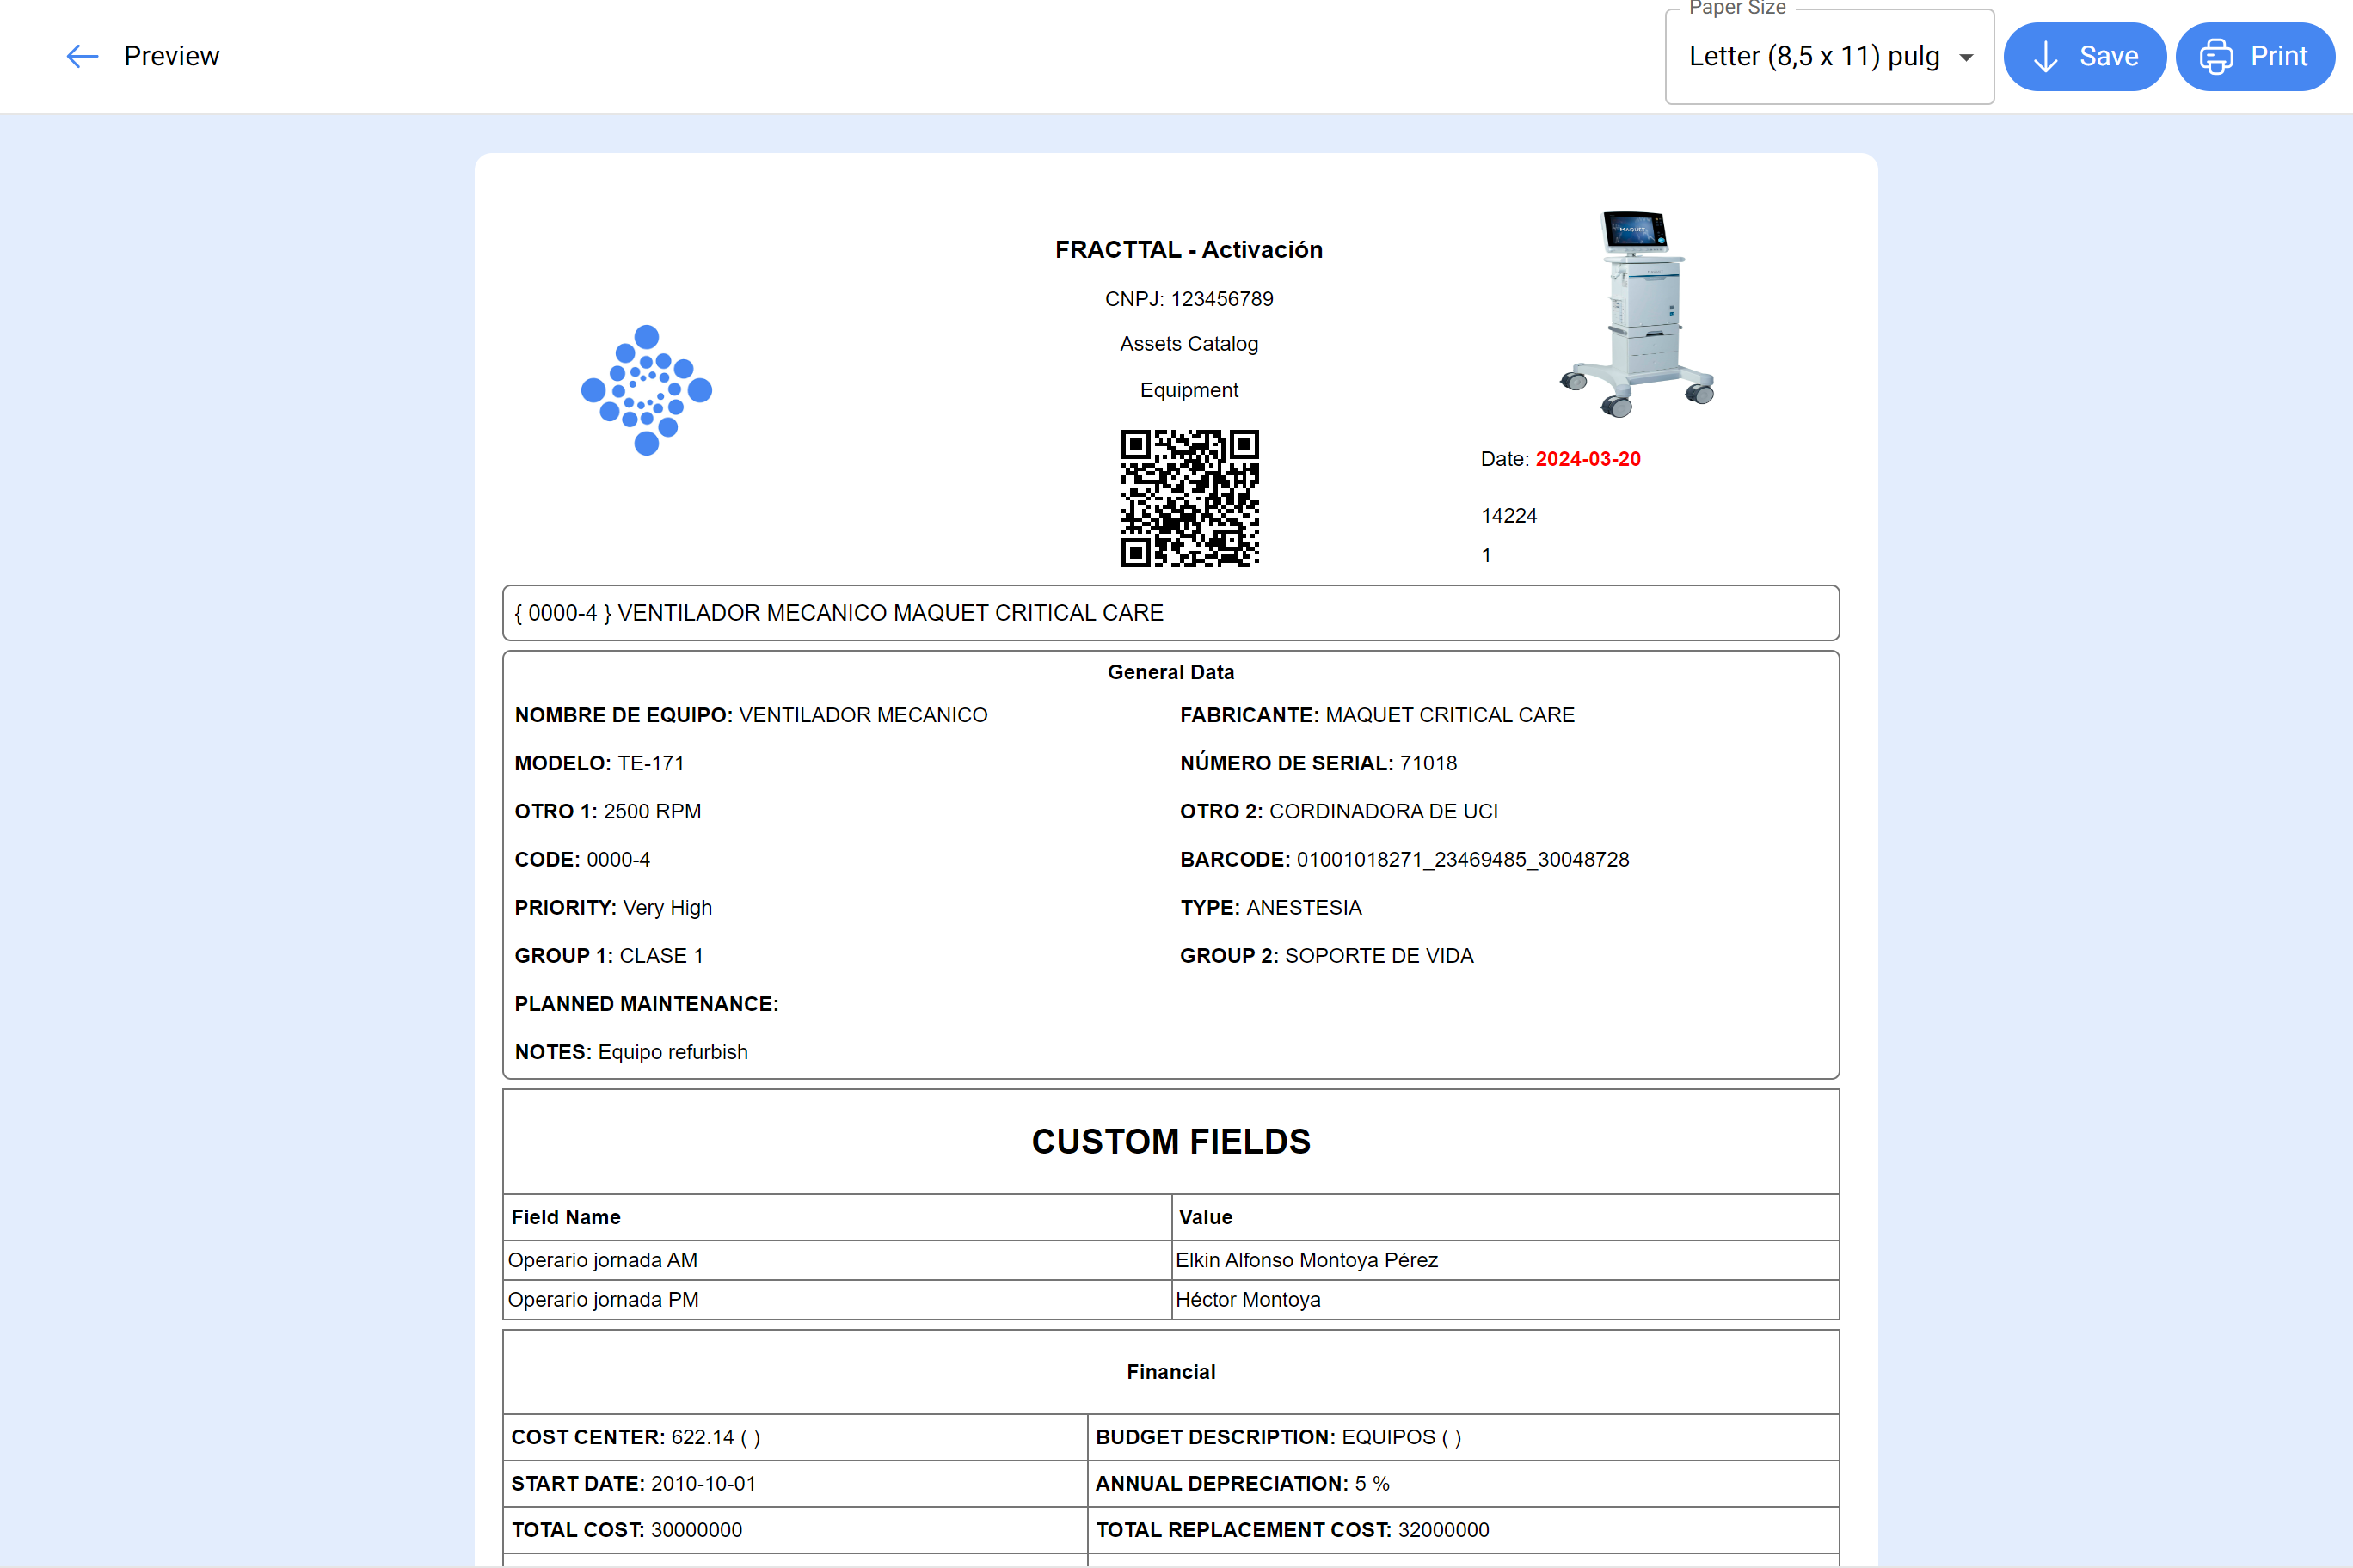The width and height of the screenshot is (2353, 1568).
Task: Click the FRACTTAL - Activación heading
Action: coord(1189,250)
